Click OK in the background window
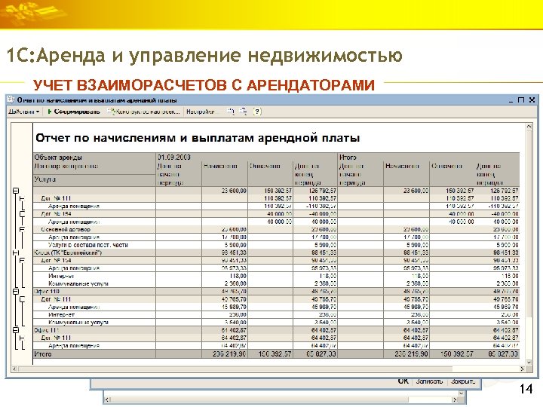 point(403,381)
